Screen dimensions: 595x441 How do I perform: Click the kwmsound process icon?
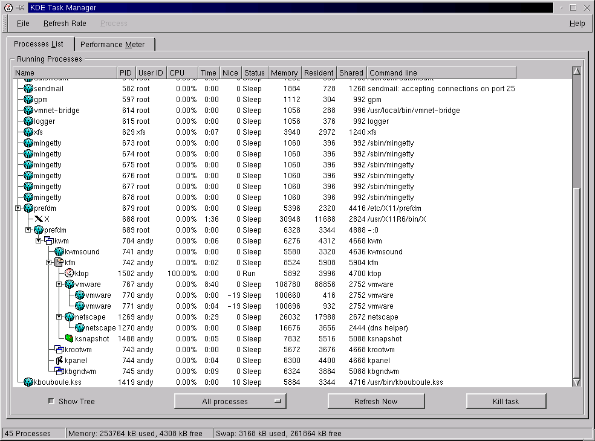[59, 252]
